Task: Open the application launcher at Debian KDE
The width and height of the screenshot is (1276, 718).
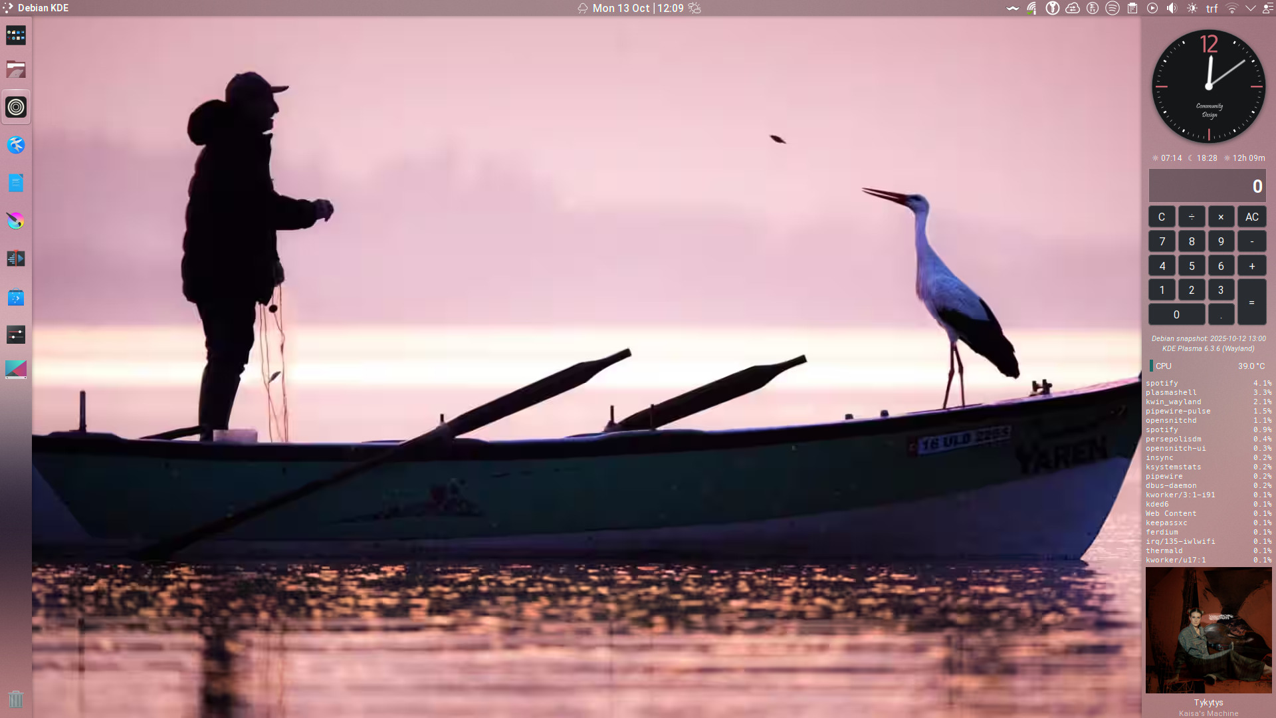Action: point(36,8)
